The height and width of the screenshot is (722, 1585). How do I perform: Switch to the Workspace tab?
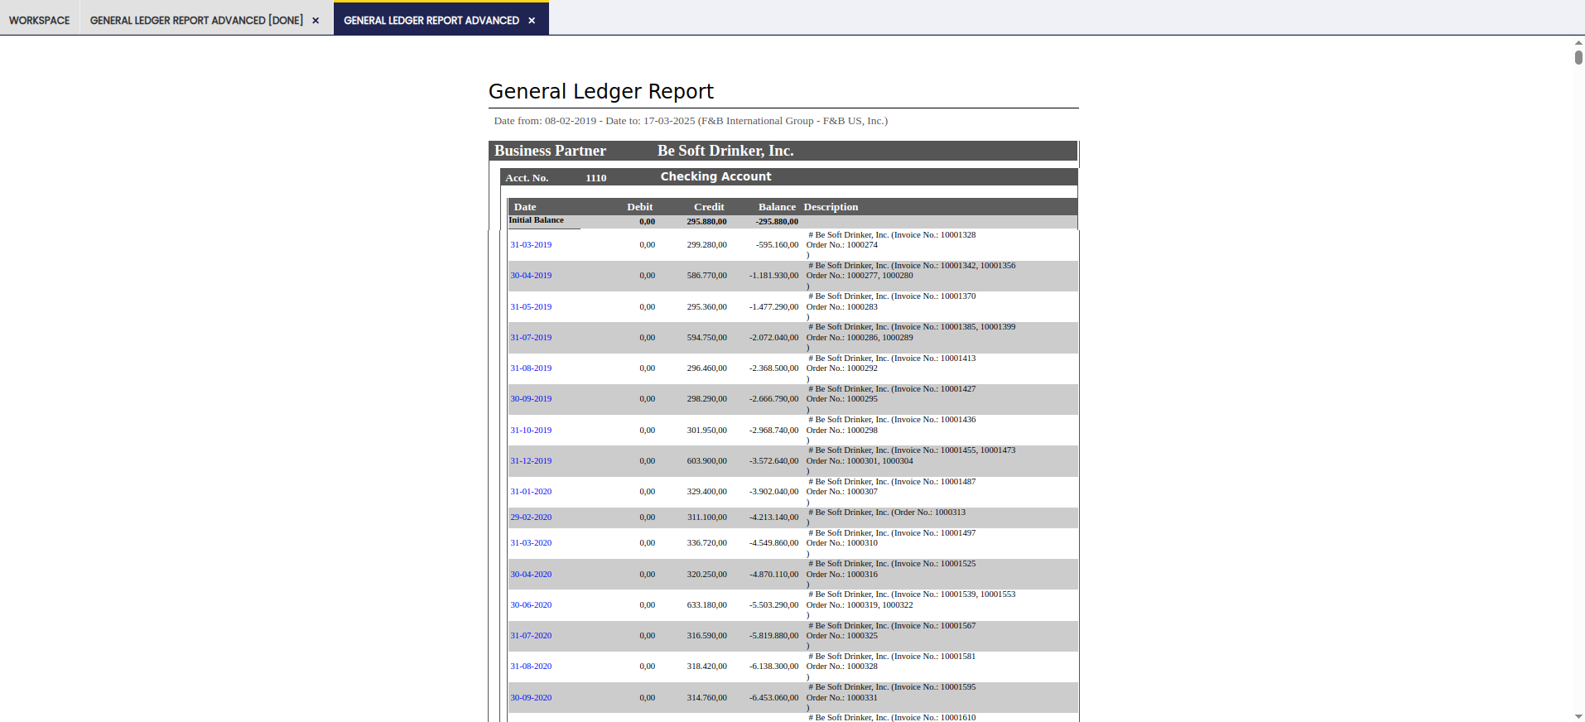(x=39, y=21)
